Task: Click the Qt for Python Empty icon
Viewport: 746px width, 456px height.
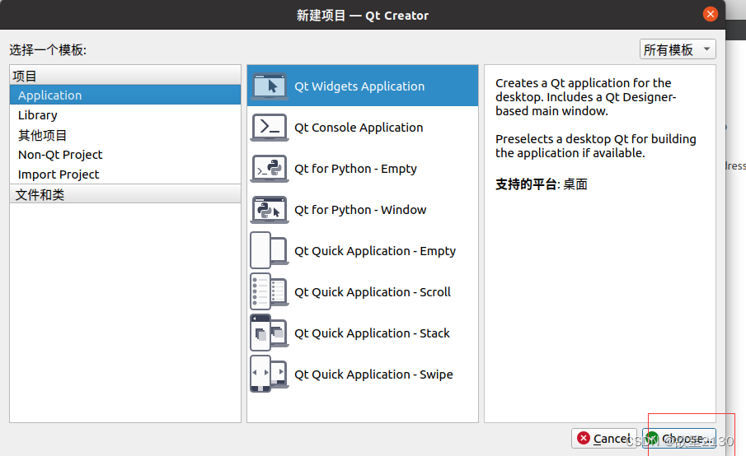Action: click(270, 169)
